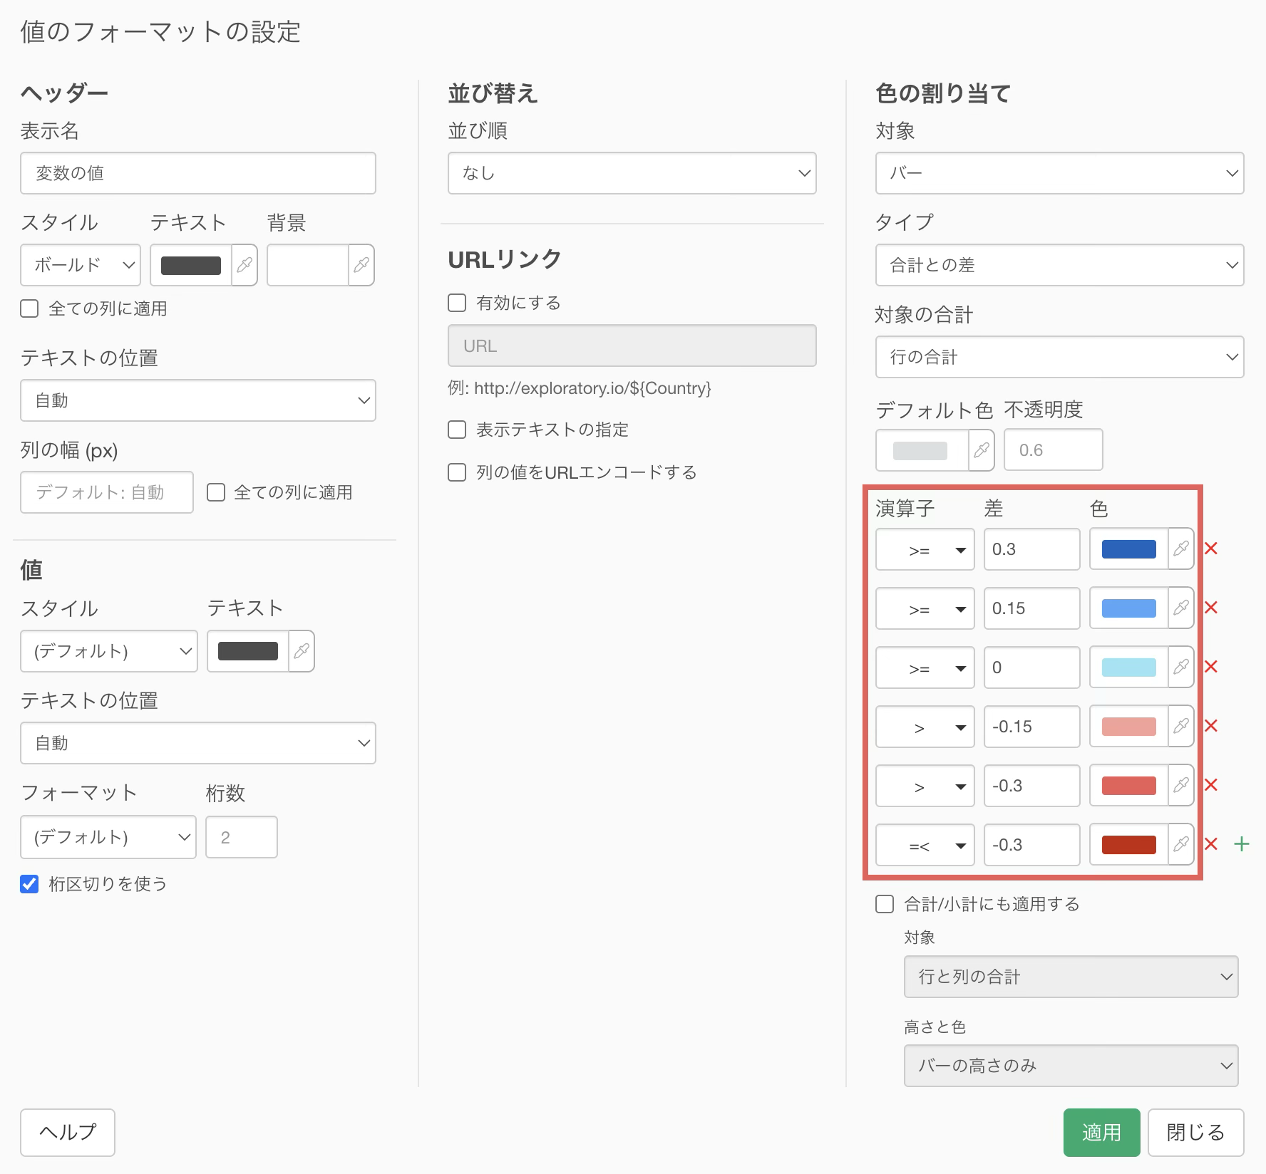Delete the >= 0.3 color rule
The image size is (1266, 1174).
(1210, 549)
